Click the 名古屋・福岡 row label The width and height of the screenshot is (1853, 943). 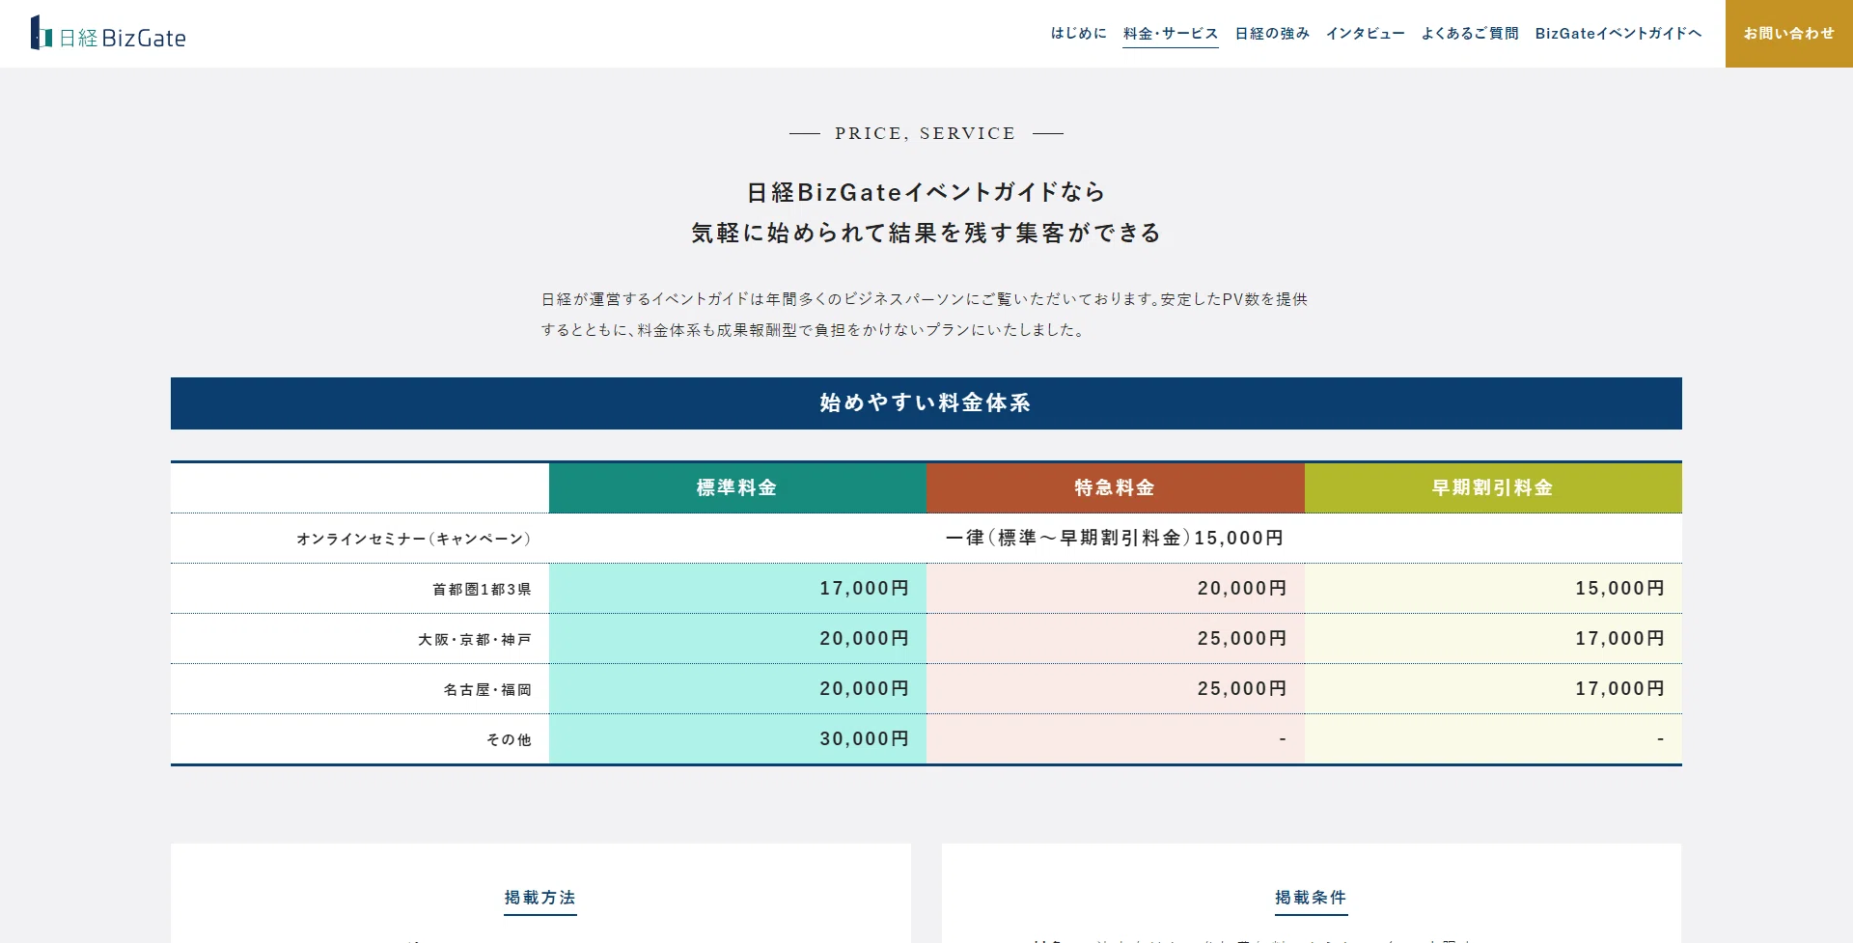pos(487,689)
